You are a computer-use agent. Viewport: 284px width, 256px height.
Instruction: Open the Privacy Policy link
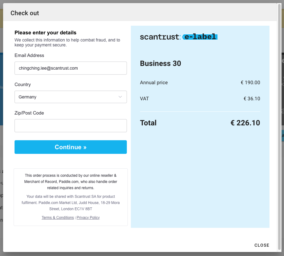click(88, 217)
